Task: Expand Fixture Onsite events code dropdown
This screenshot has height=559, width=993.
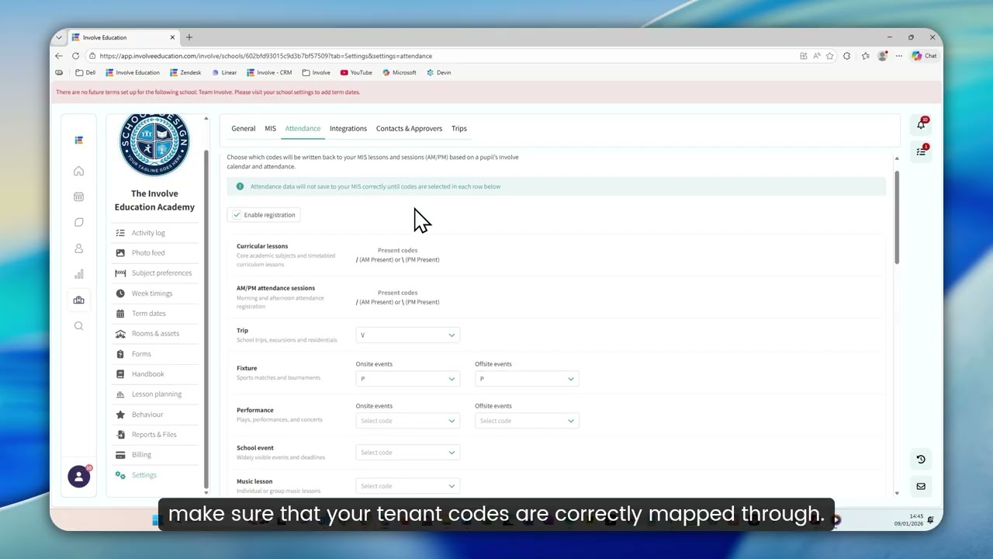Action: (x=407, y=379)
